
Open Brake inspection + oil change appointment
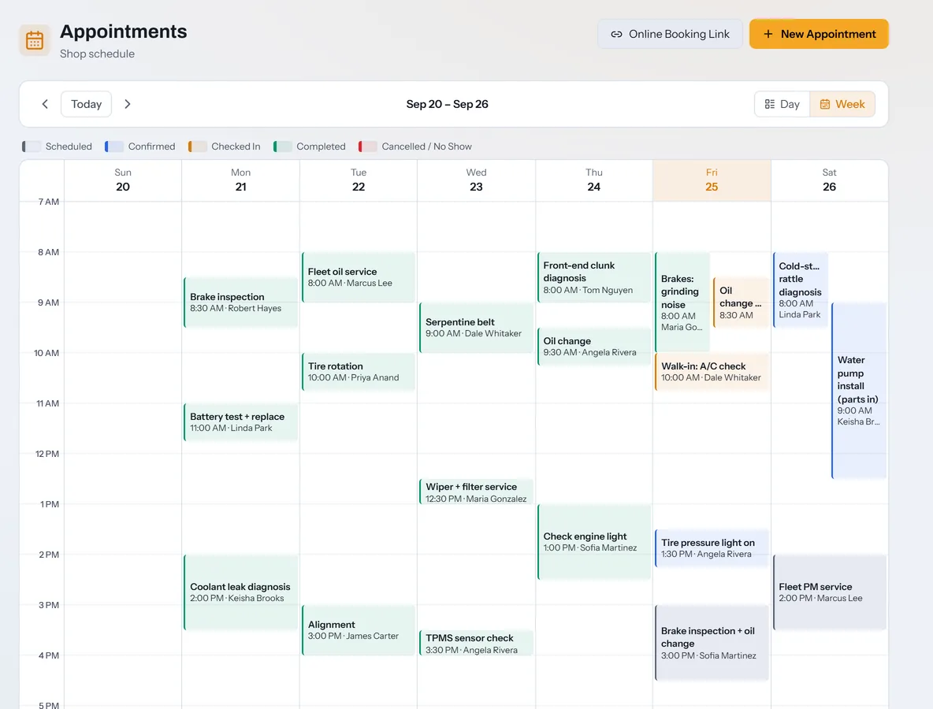click(x=712, y=642)
